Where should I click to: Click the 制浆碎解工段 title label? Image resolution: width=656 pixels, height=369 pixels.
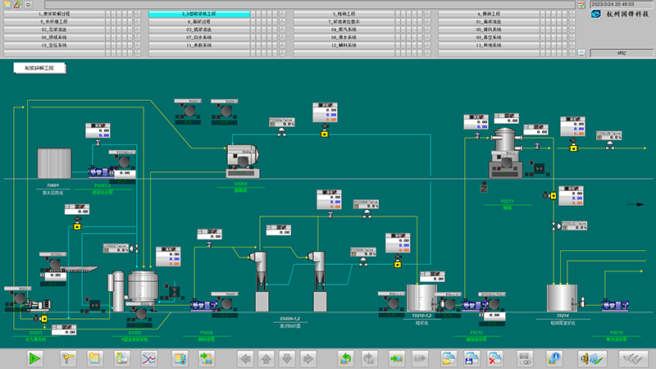coord(39,69)
